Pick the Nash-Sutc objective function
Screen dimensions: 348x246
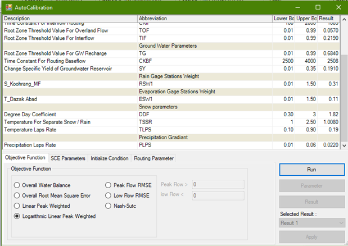point(109,206)
